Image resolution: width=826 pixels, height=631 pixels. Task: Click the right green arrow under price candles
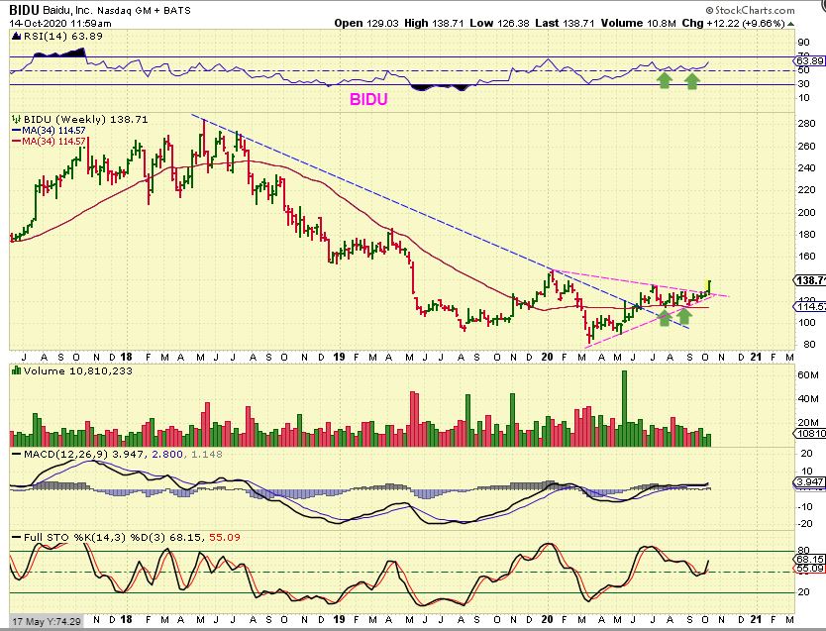point(684,315)
